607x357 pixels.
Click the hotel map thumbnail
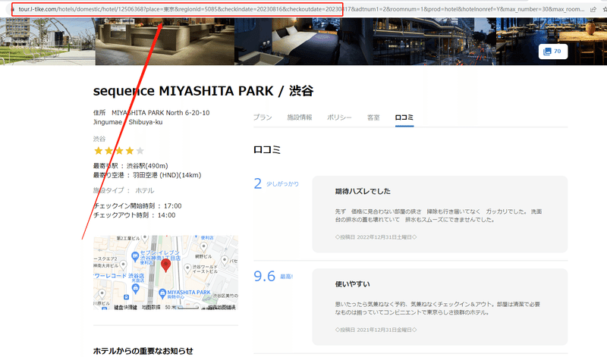coord(165,273)
